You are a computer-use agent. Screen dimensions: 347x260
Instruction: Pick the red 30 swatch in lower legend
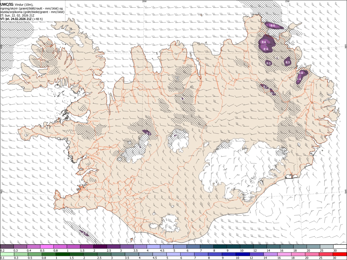340,254
